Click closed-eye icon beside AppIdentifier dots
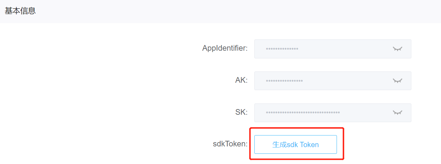The width and height of the screenshot is (441, 164). coord(398,49)
